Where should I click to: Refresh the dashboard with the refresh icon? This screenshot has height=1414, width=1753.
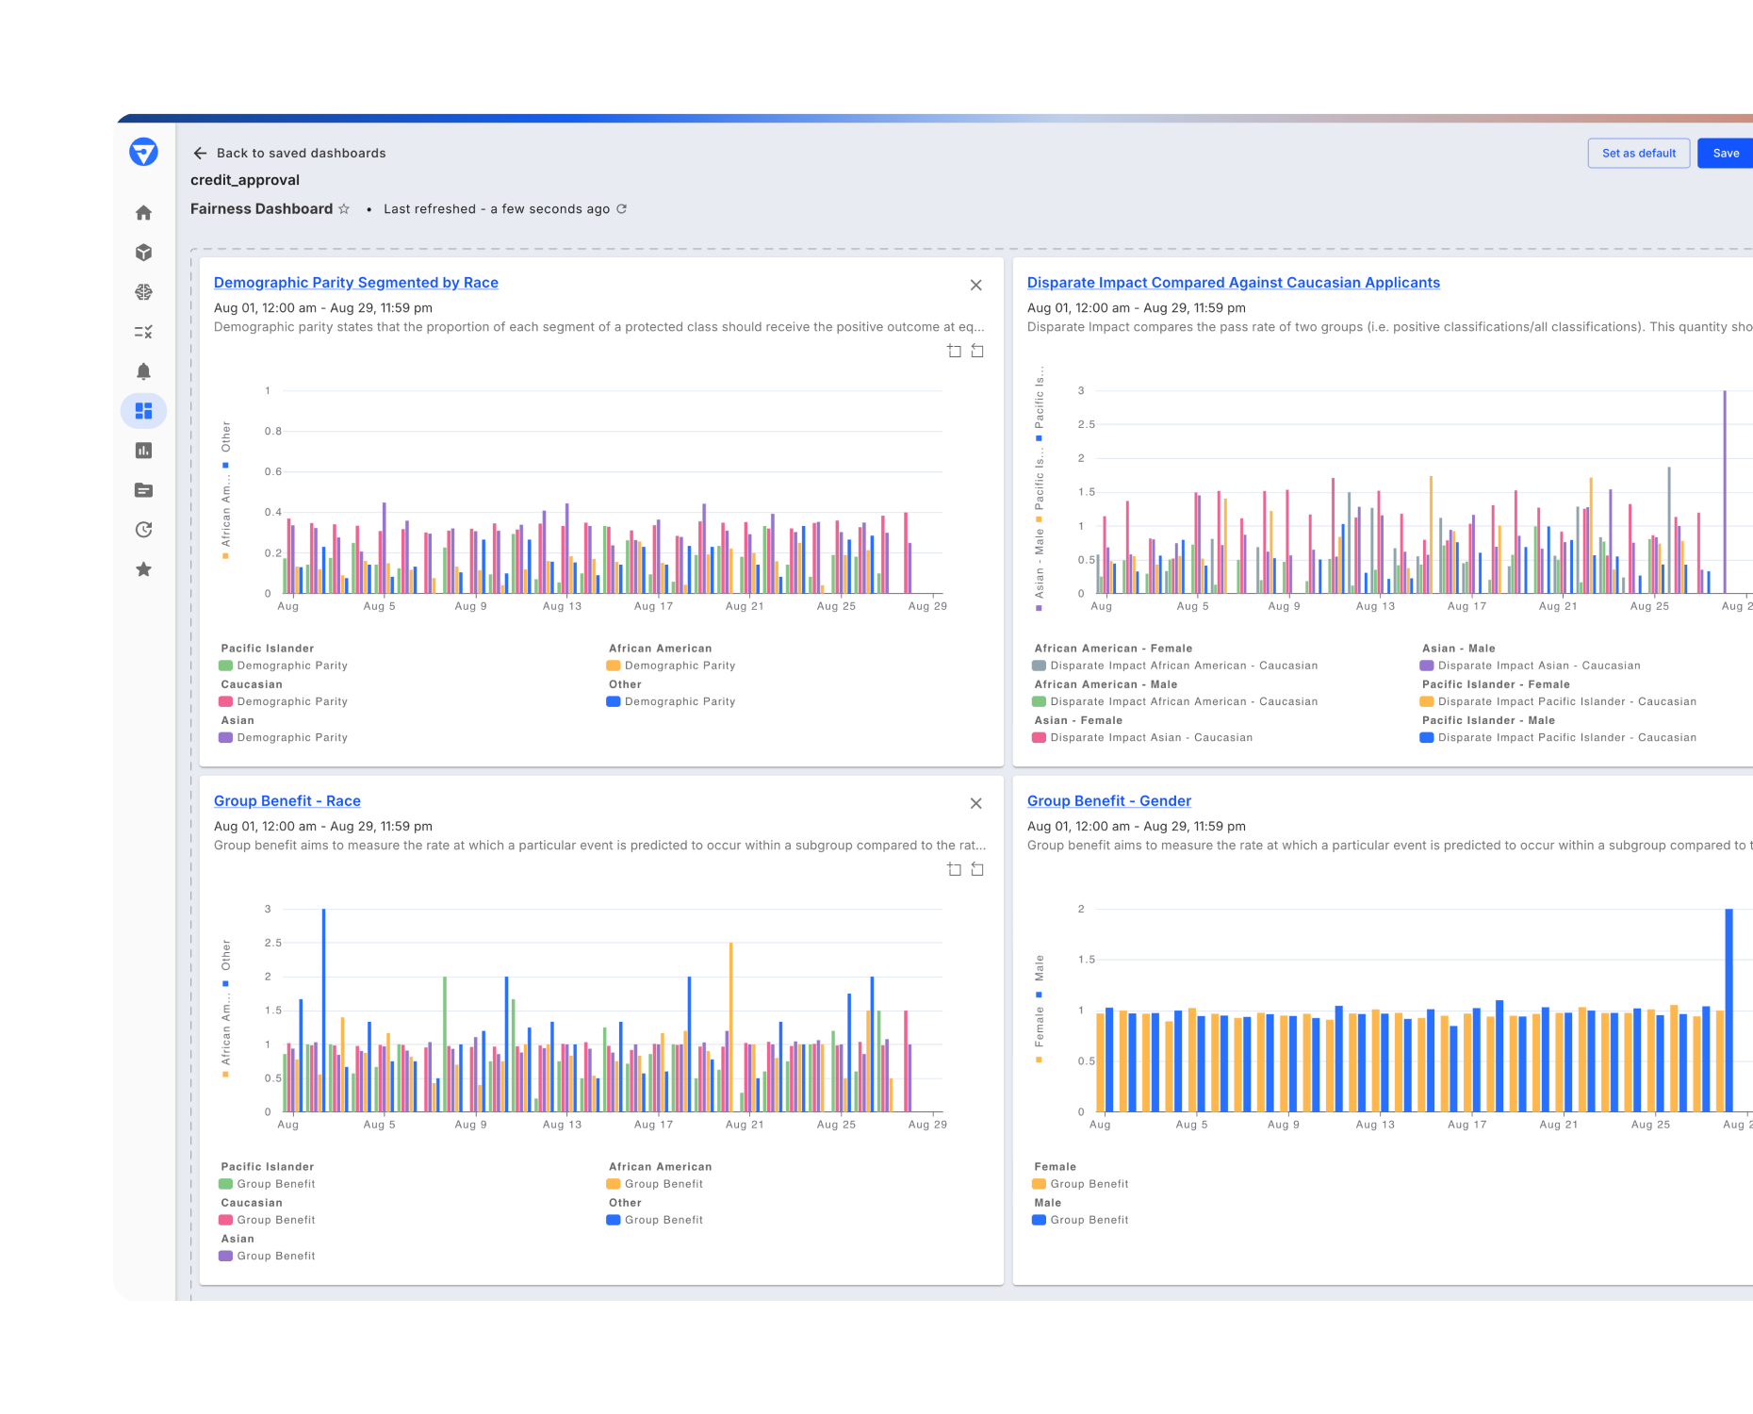621,208
